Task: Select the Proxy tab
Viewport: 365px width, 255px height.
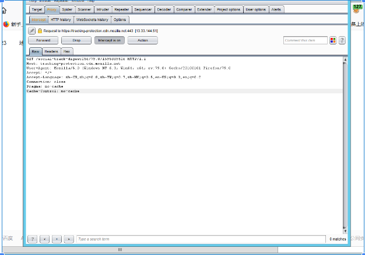Action: 52,9
